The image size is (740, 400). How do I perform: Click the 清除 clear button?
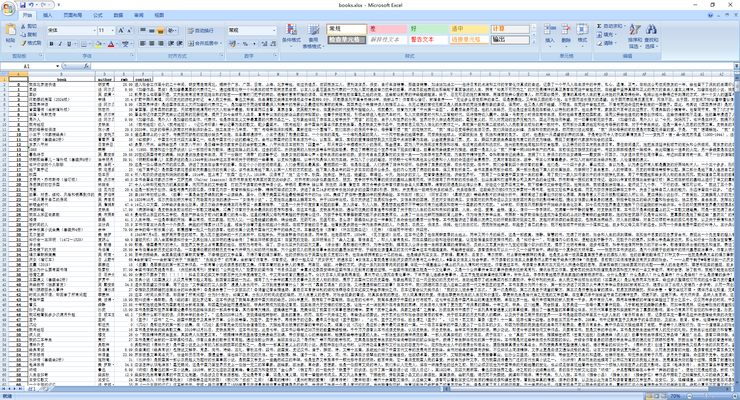607,43
